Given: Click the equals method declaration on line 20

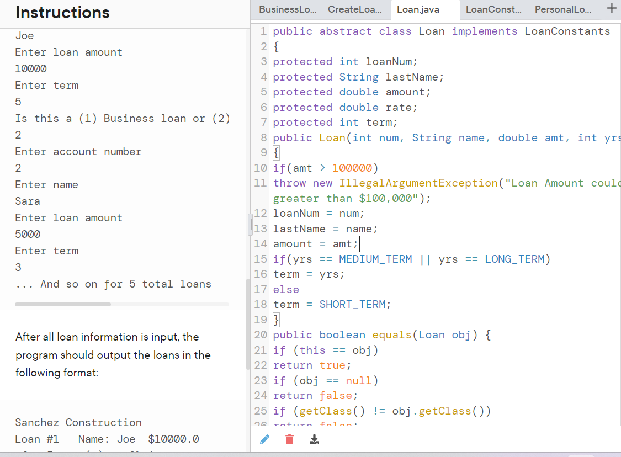Looking at the screenshot, I should point(382,335).
